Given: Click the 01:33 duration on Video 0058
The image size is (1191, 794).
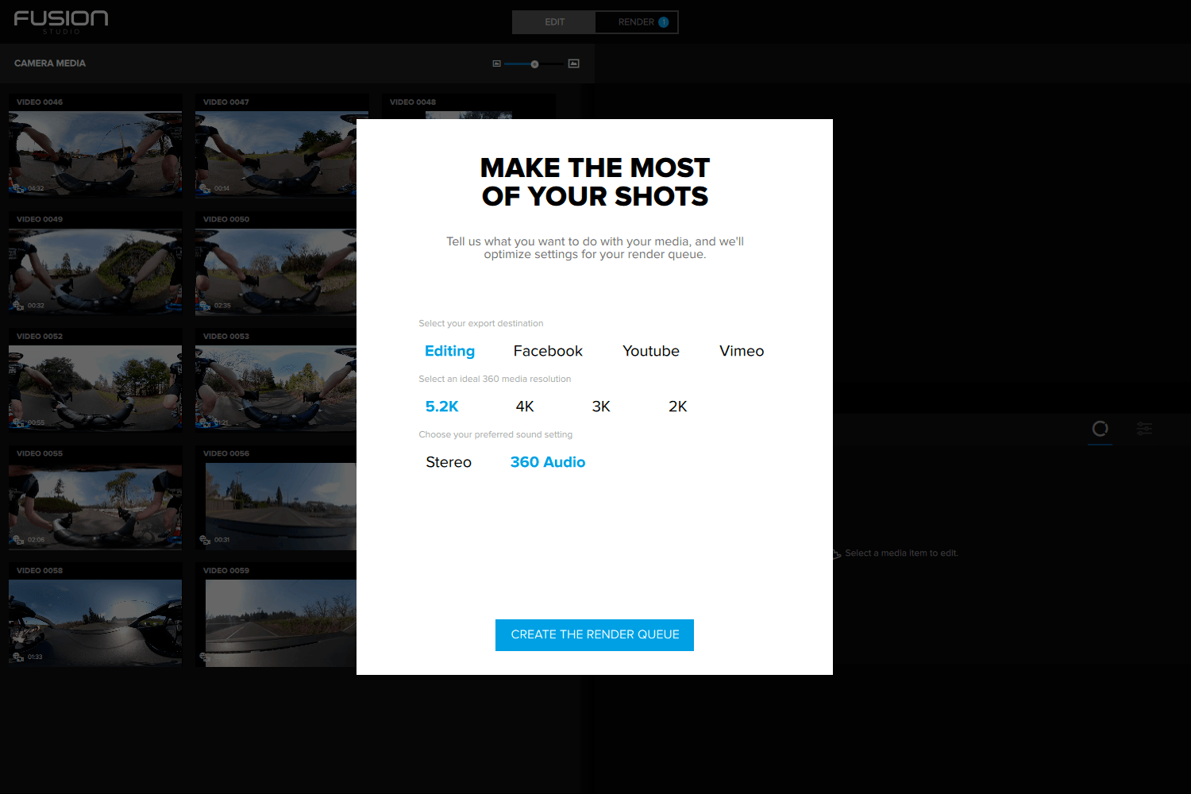Looking at the screenshot, I should (x=35, y=657).
